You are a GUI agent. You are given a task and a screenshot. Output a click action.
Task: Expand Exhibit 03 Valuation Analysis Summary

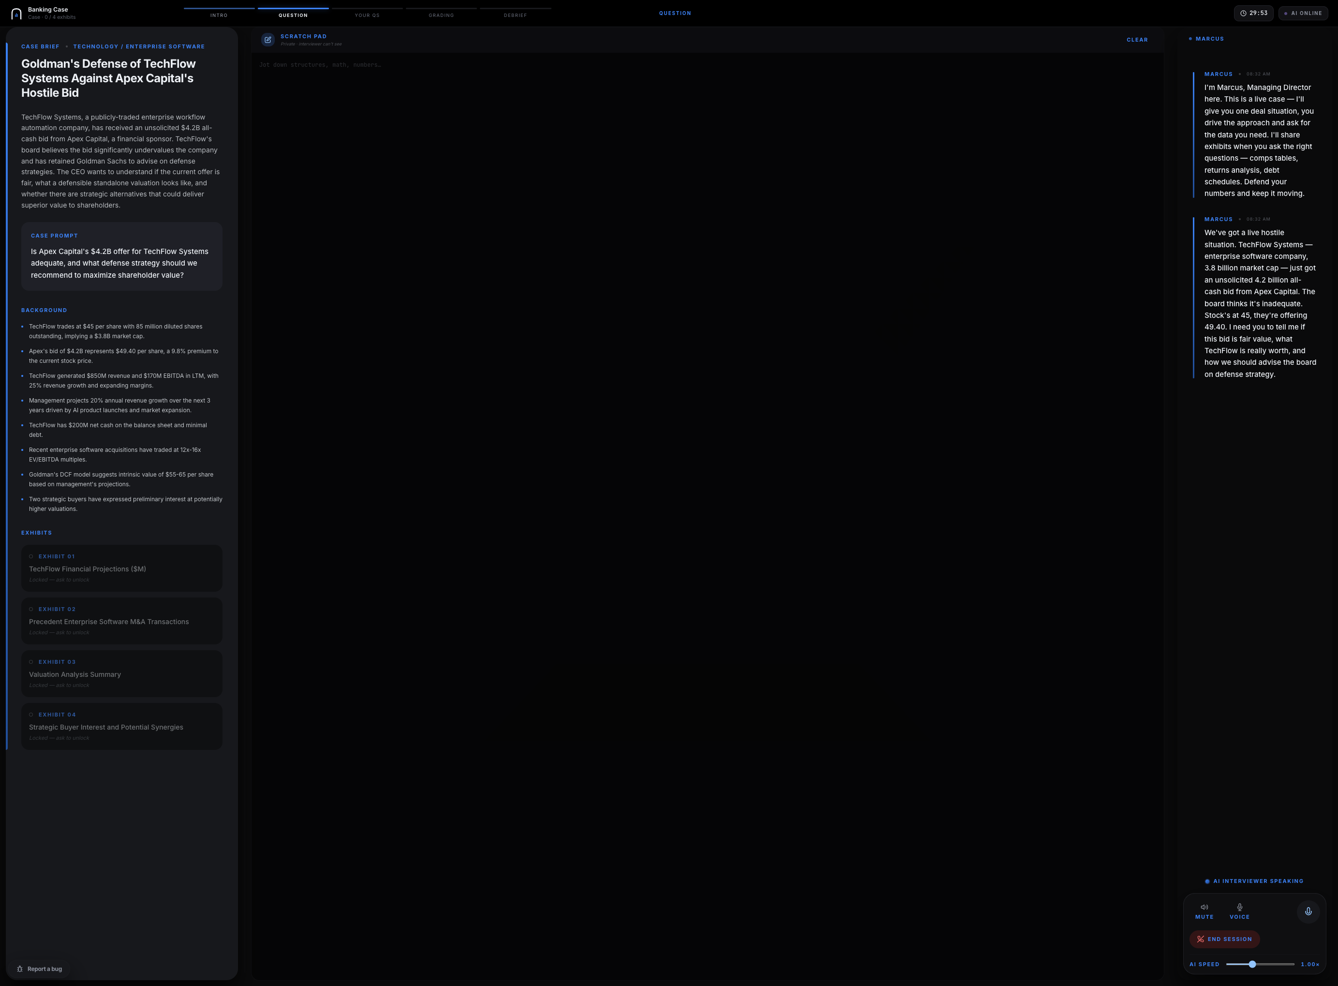pos(122,674)
